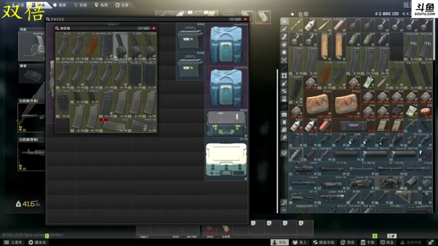This screenshot has height=246, width=438.
Task: Select the first Grizzly med kit in stash
Action: pos(318,104)
